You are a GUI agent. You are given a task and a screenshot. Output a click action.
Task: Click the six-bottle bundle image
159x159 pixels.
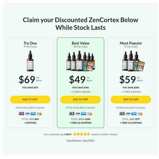tap(81, 61)
